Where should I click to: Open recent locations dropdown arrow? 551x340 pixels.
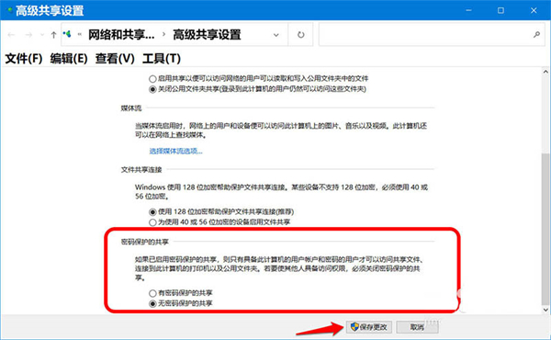[42, 34]
